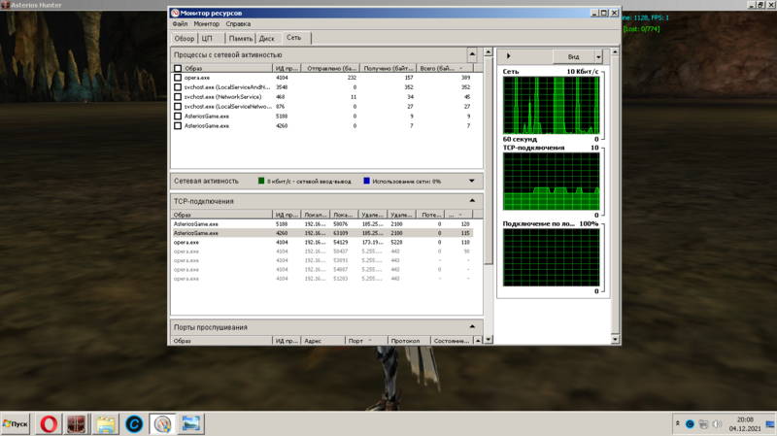Show hidden tray icons arrow

[x=677, y=423]
